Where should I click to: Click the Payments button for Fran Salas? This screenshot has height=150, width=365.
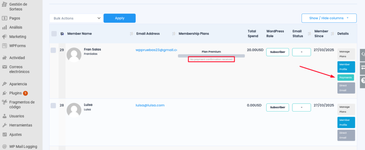346,77
